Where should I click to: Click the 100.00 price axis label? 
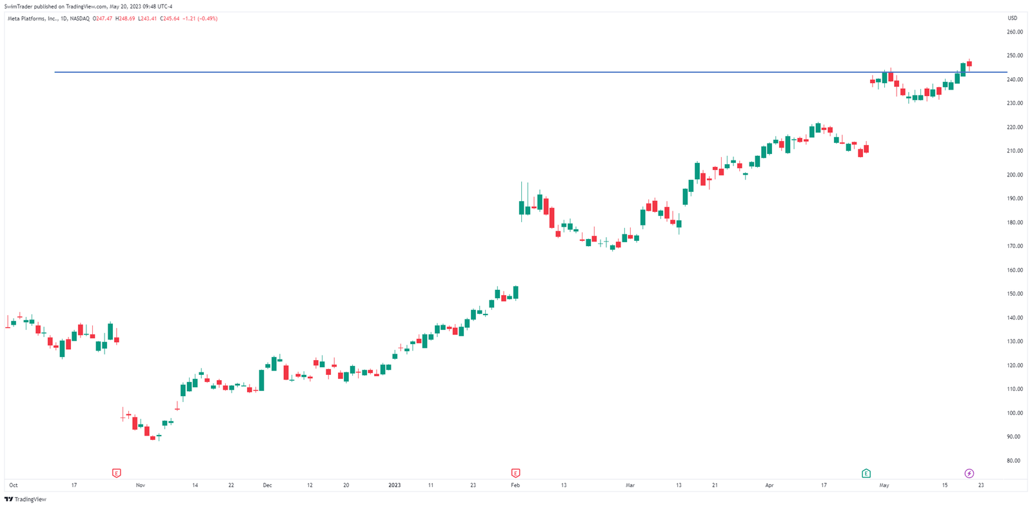[x=1015, y=413]
